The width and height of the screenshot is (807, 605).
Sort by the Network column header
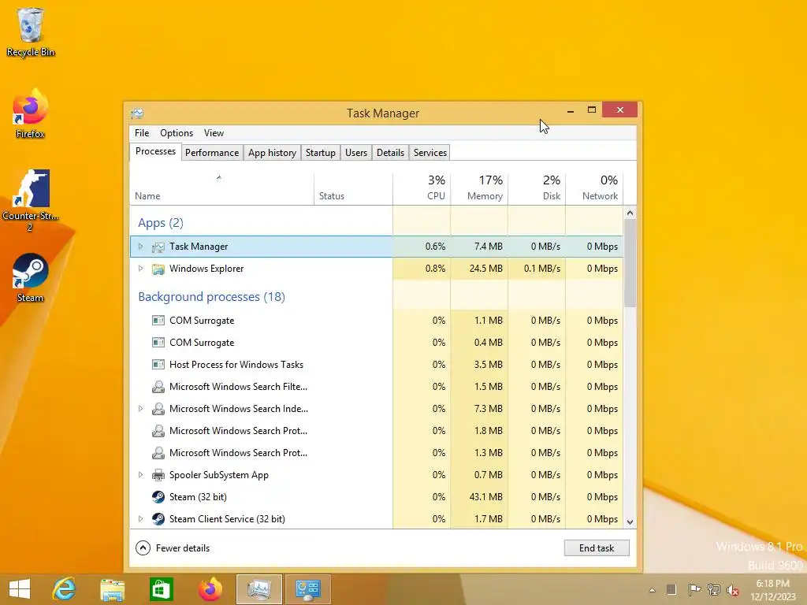click(594, 189)
